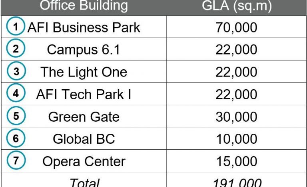Click the 70,000 GLA value
Viewport: 307px width, 187px height.
pos(237,27)
